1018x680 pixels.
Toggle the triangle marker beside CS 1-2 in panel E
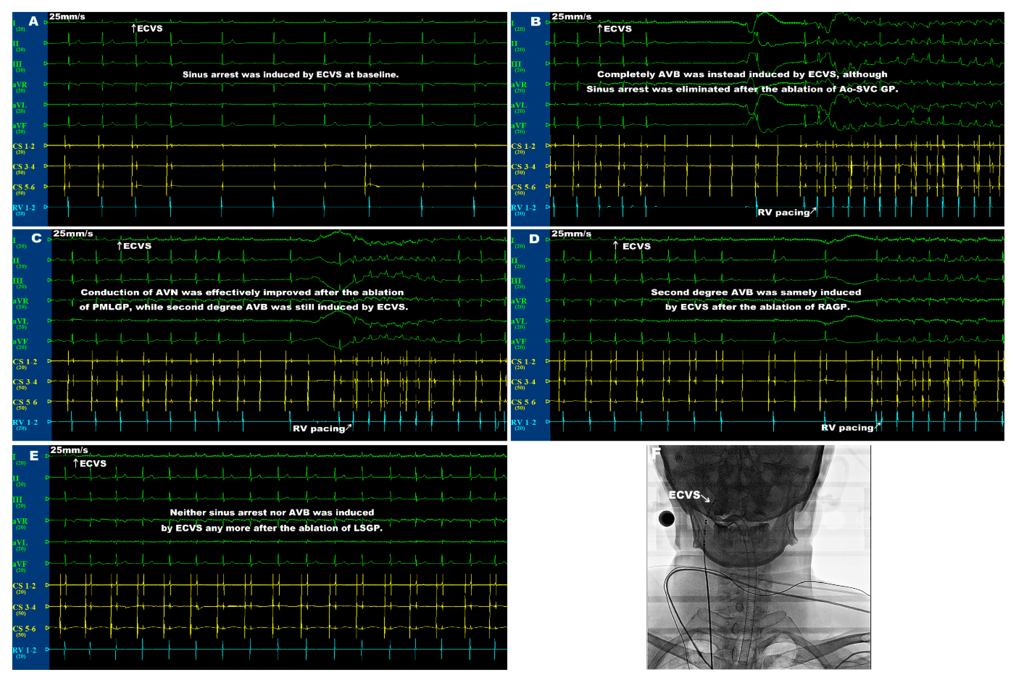pyautogui.click(x=47, y=585)
